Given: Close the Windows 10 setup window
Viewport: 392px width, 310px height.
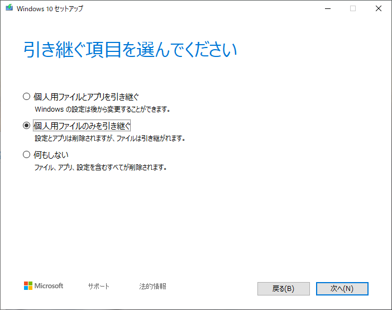Looking at the screenshot, I should pos(378,9).
